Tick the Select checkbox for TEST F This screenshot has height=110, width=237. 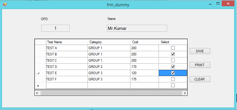(173, 79)
